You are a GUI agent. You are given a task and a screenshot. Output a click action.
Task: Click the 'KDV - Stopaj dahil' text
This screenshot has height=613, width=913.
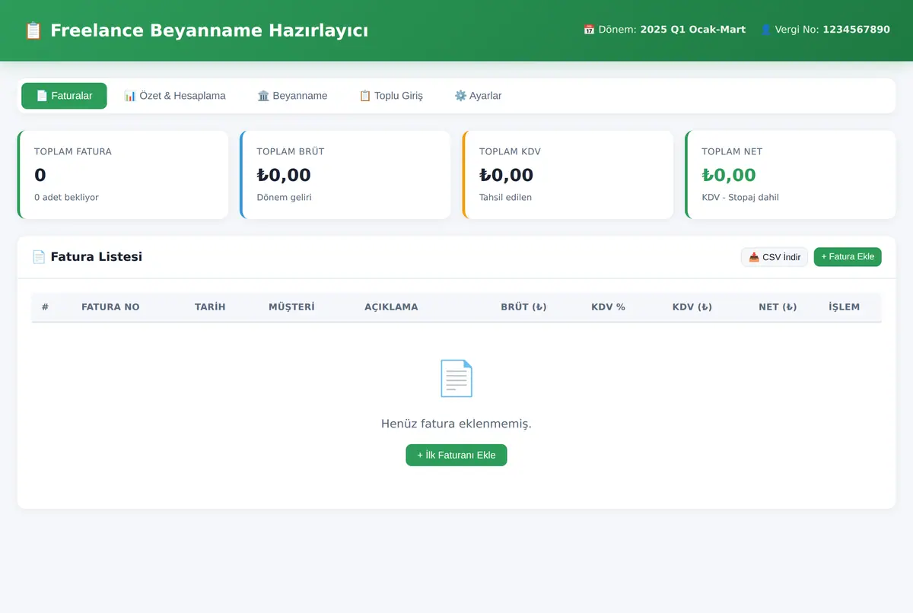point(740,197)
